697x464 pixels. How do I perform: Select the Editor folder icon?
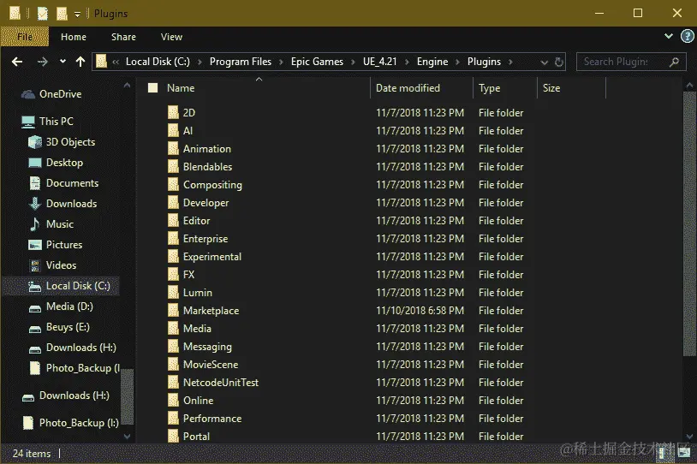(173, 221)
